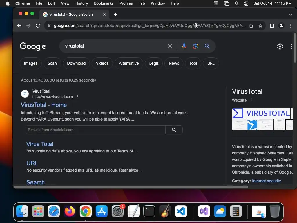This screenshot has width=297, height=223.
Task: Bookmark this tab with the star icon
Action: [x=260, y=26]
